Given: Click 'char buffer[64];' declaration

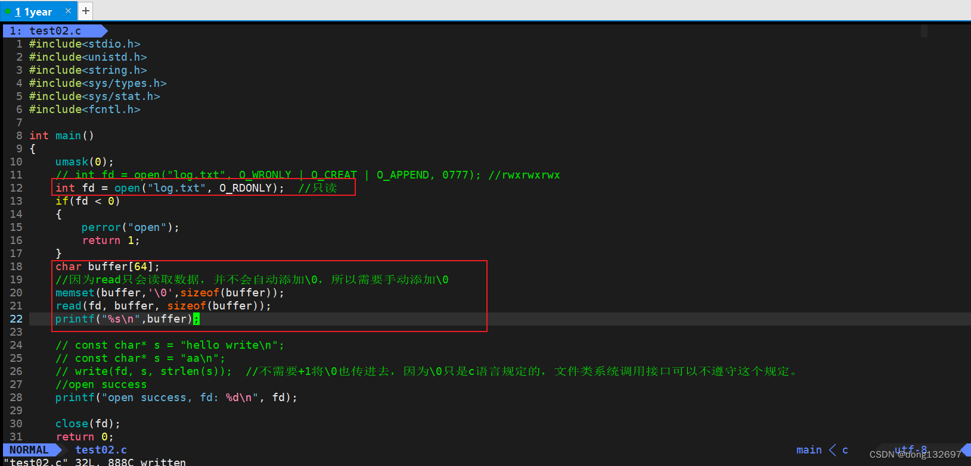Looking at the screenshot, I should click(x=107, y=267).
